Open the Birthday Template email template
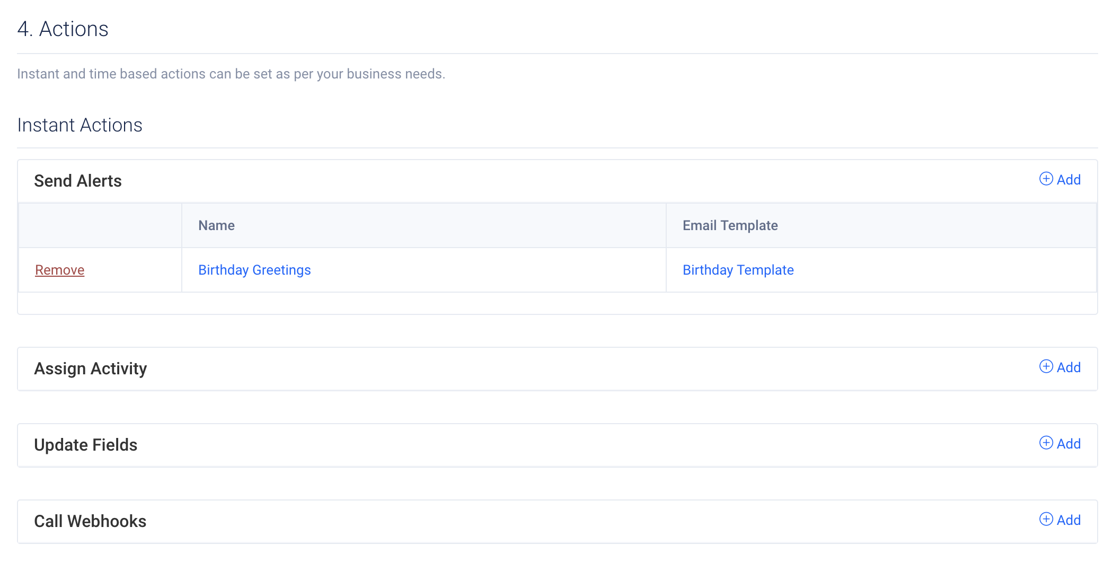Viewport: 1113px width, 562px height. tap(738, 270)
